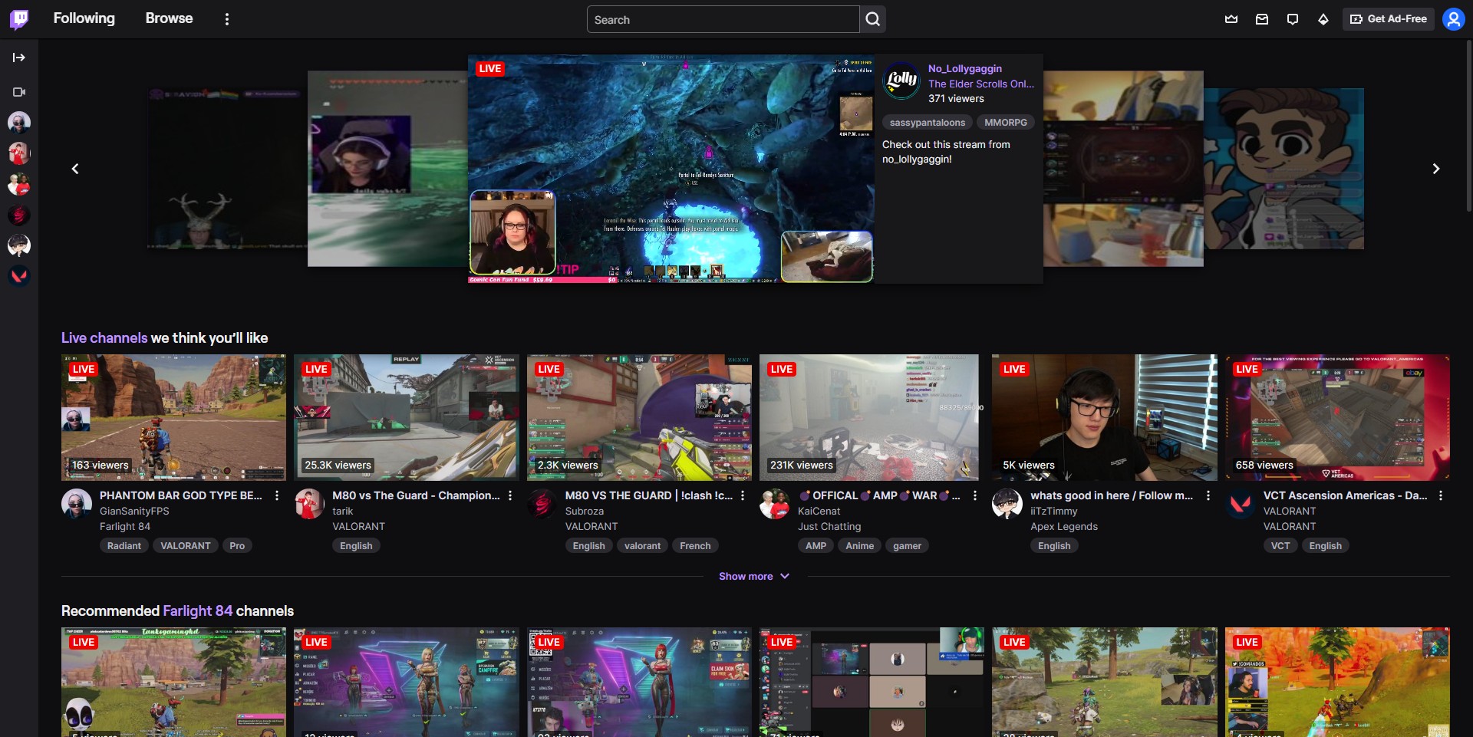
Task: Open Apex Legends category under iiTzTimmy
Action: [x=1064, y=527]
